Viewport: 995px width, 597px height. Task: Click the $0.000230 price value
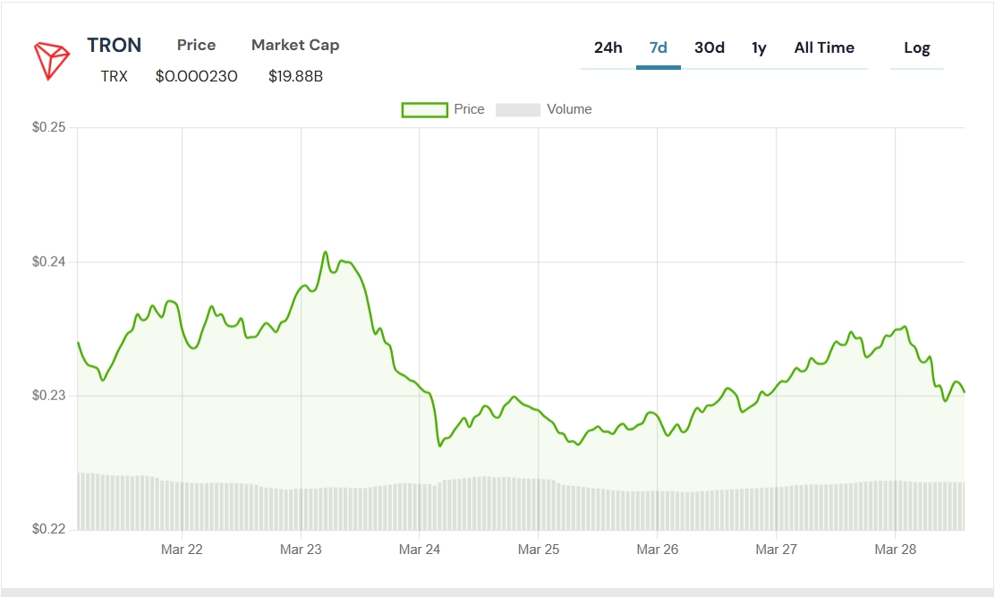coord(196,76)
